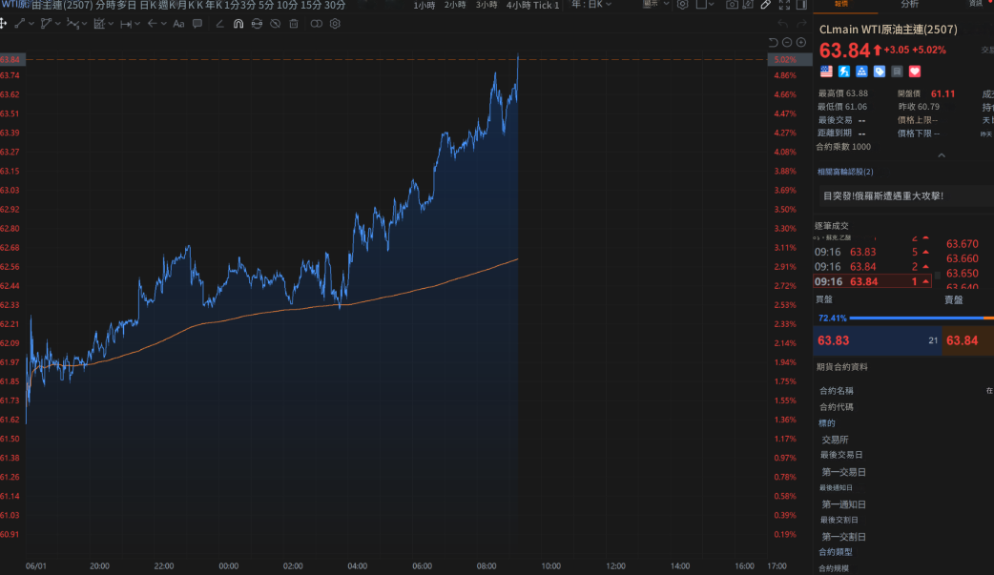
Task: Select the chart measurement grid tool
Action: tap(99, 24)
